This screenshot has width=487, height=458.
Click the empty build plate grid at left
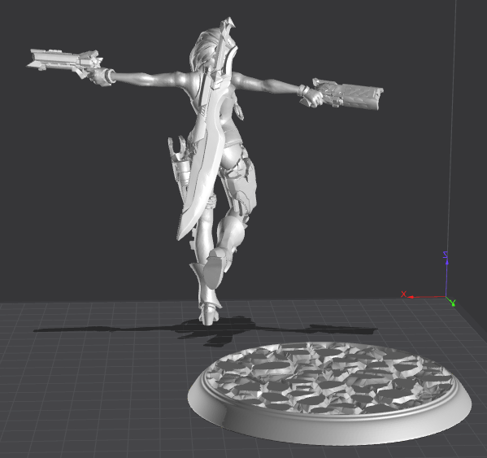tap(78, 388)
